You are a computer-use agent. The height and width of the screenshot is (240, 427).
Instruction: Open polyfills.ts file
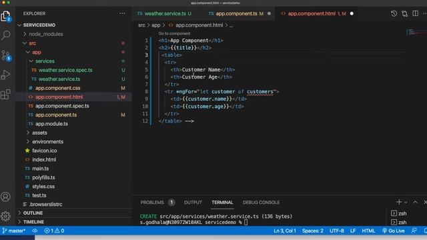pos(43,177)
